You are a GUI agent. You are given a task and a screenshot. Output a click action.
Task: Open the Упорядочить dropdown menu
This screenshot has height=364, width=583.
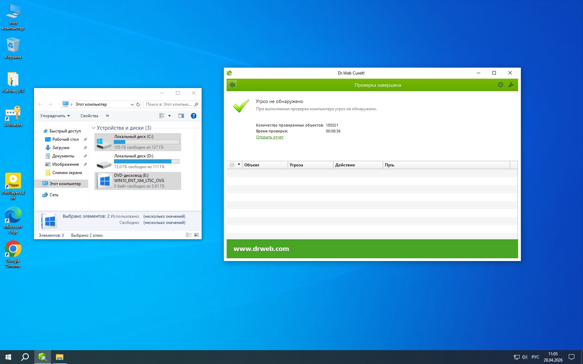pyautogui.click(x=55, y=116)
